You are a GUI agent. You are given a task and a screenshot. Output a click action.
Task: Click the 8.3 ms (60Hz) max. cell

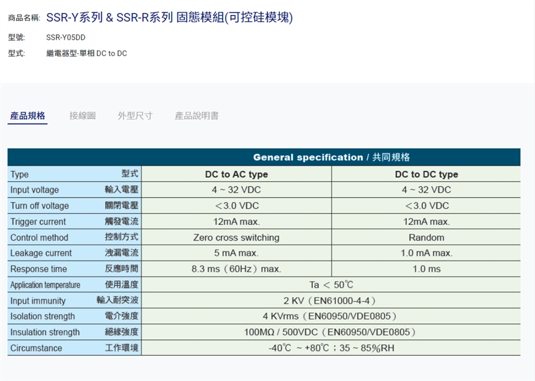(x=236, y=269)
